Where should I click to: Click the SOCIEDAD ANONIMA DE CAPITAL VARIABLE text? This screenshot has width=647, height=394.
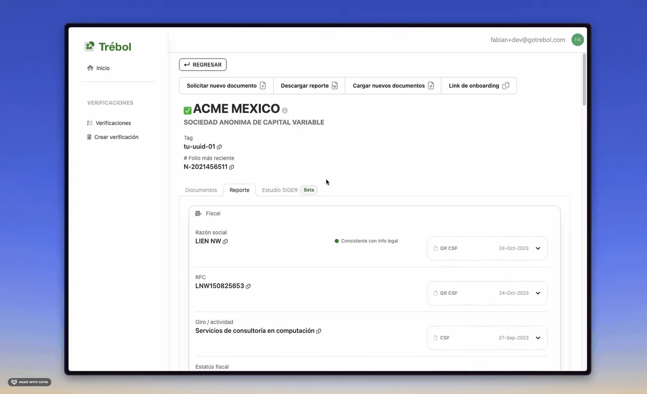tap(254, 122)
